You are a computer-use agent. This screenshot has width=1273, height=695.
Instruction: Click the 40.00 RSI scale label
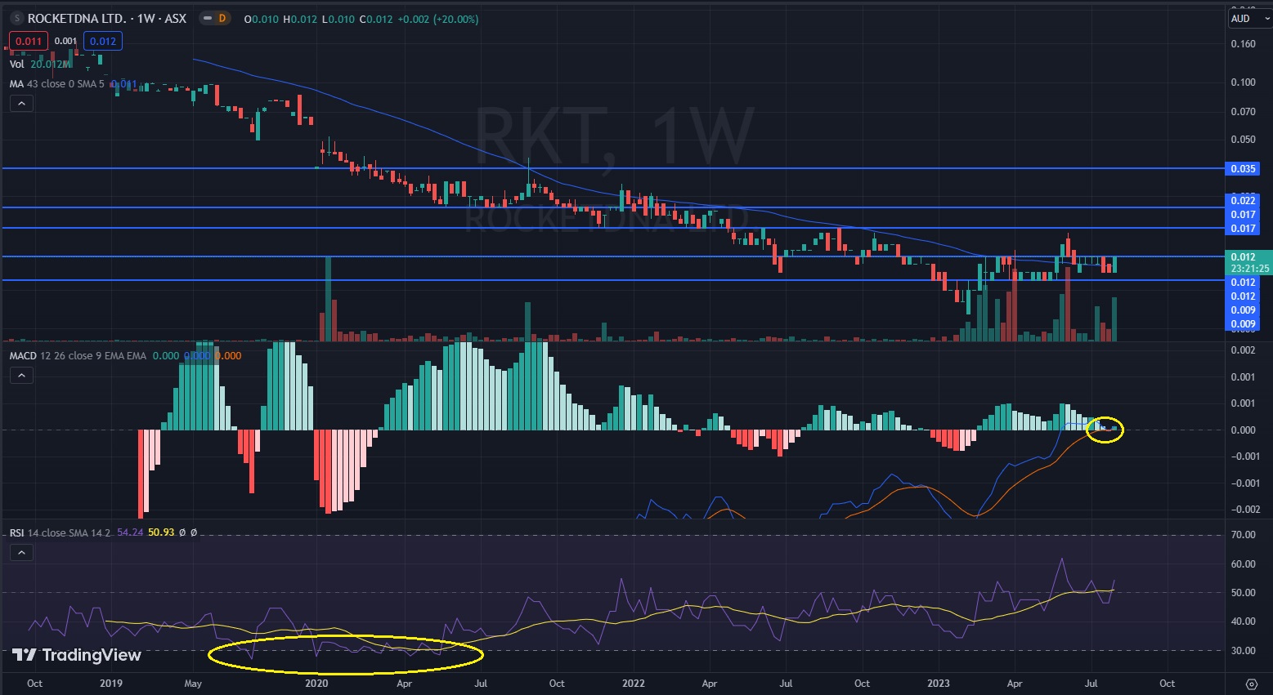[x=1244, y=621]
